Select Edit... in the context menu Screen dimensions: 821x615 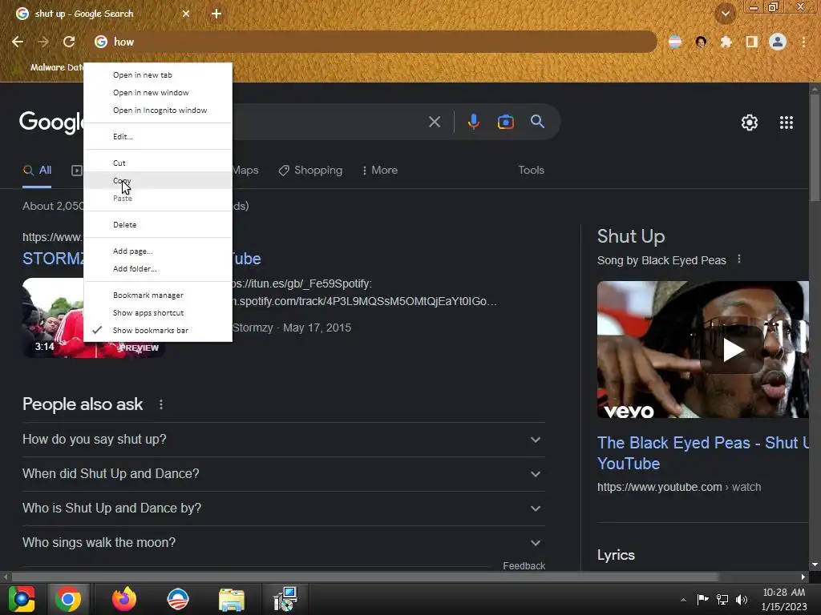158,136
